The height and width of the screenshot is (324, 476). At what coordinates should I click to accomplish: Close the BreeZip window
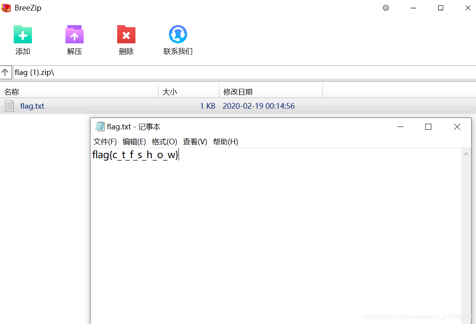coord(468,8)
